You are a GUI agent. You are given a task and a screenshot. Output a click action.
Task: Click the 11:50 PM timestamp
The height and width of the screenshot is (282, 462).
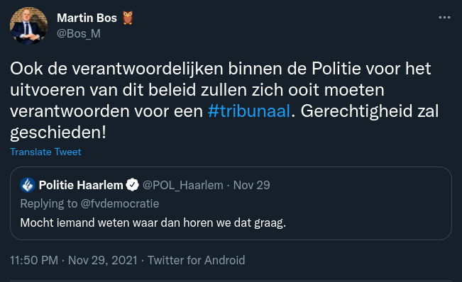click(34, 260)
